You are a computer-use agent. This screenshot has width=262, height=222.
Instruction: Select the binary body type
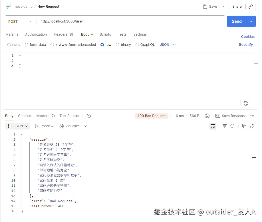click(118, 45)
